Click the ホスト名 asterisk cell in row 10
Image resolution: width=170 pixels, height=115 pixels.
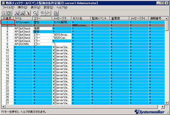click(x=81, y=50)
